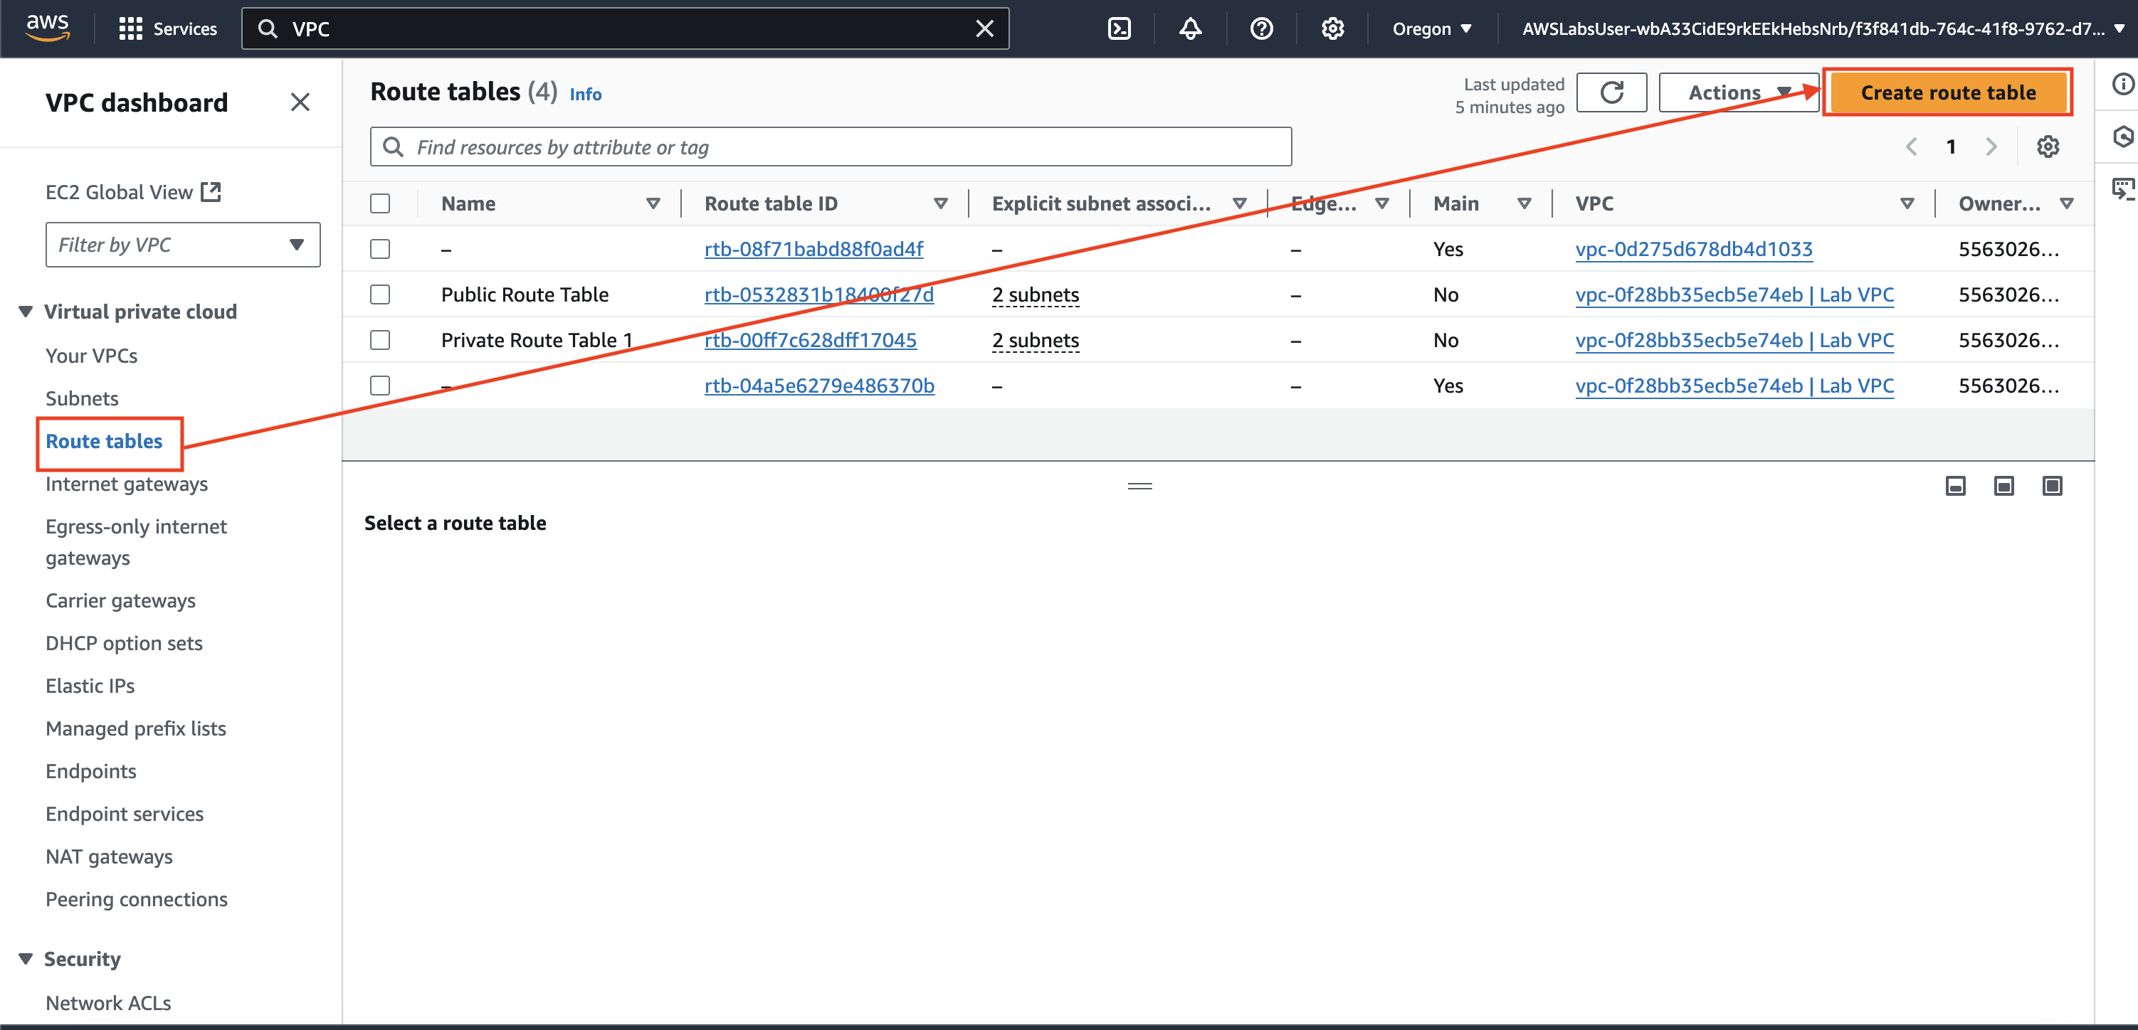Open the help question mark menu
Viewport: 2138px width, 1030px height.
point(1260,29)
